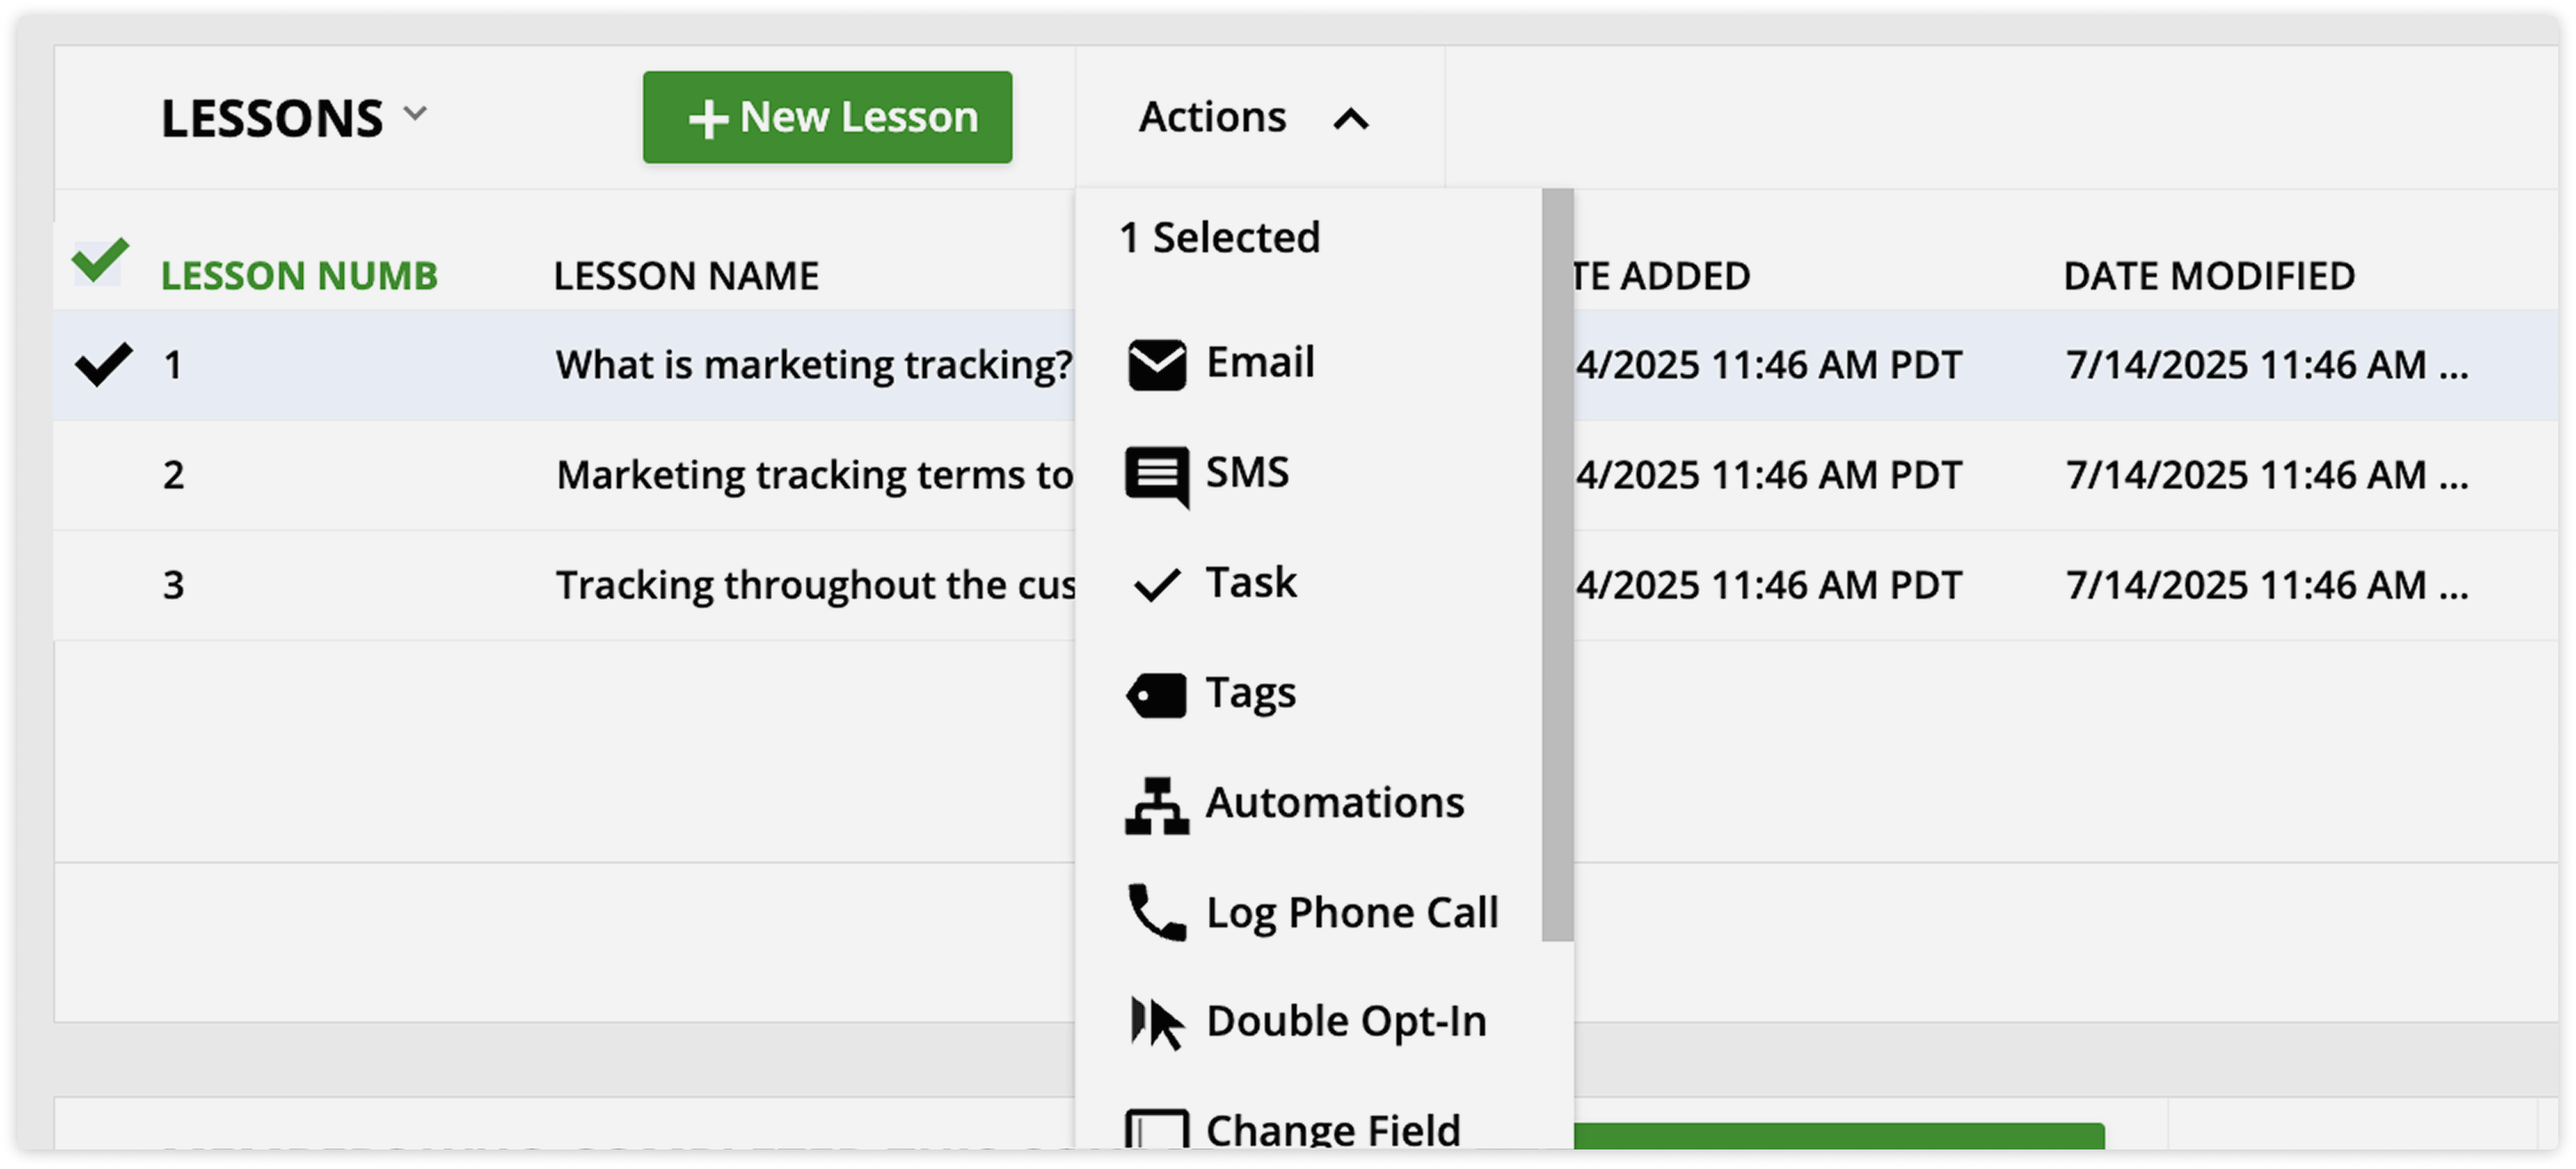The image size is (2576, 1169).
Task: Click date modified of lesson 3
Action: pyautogui.click(x=2267, y=585)
